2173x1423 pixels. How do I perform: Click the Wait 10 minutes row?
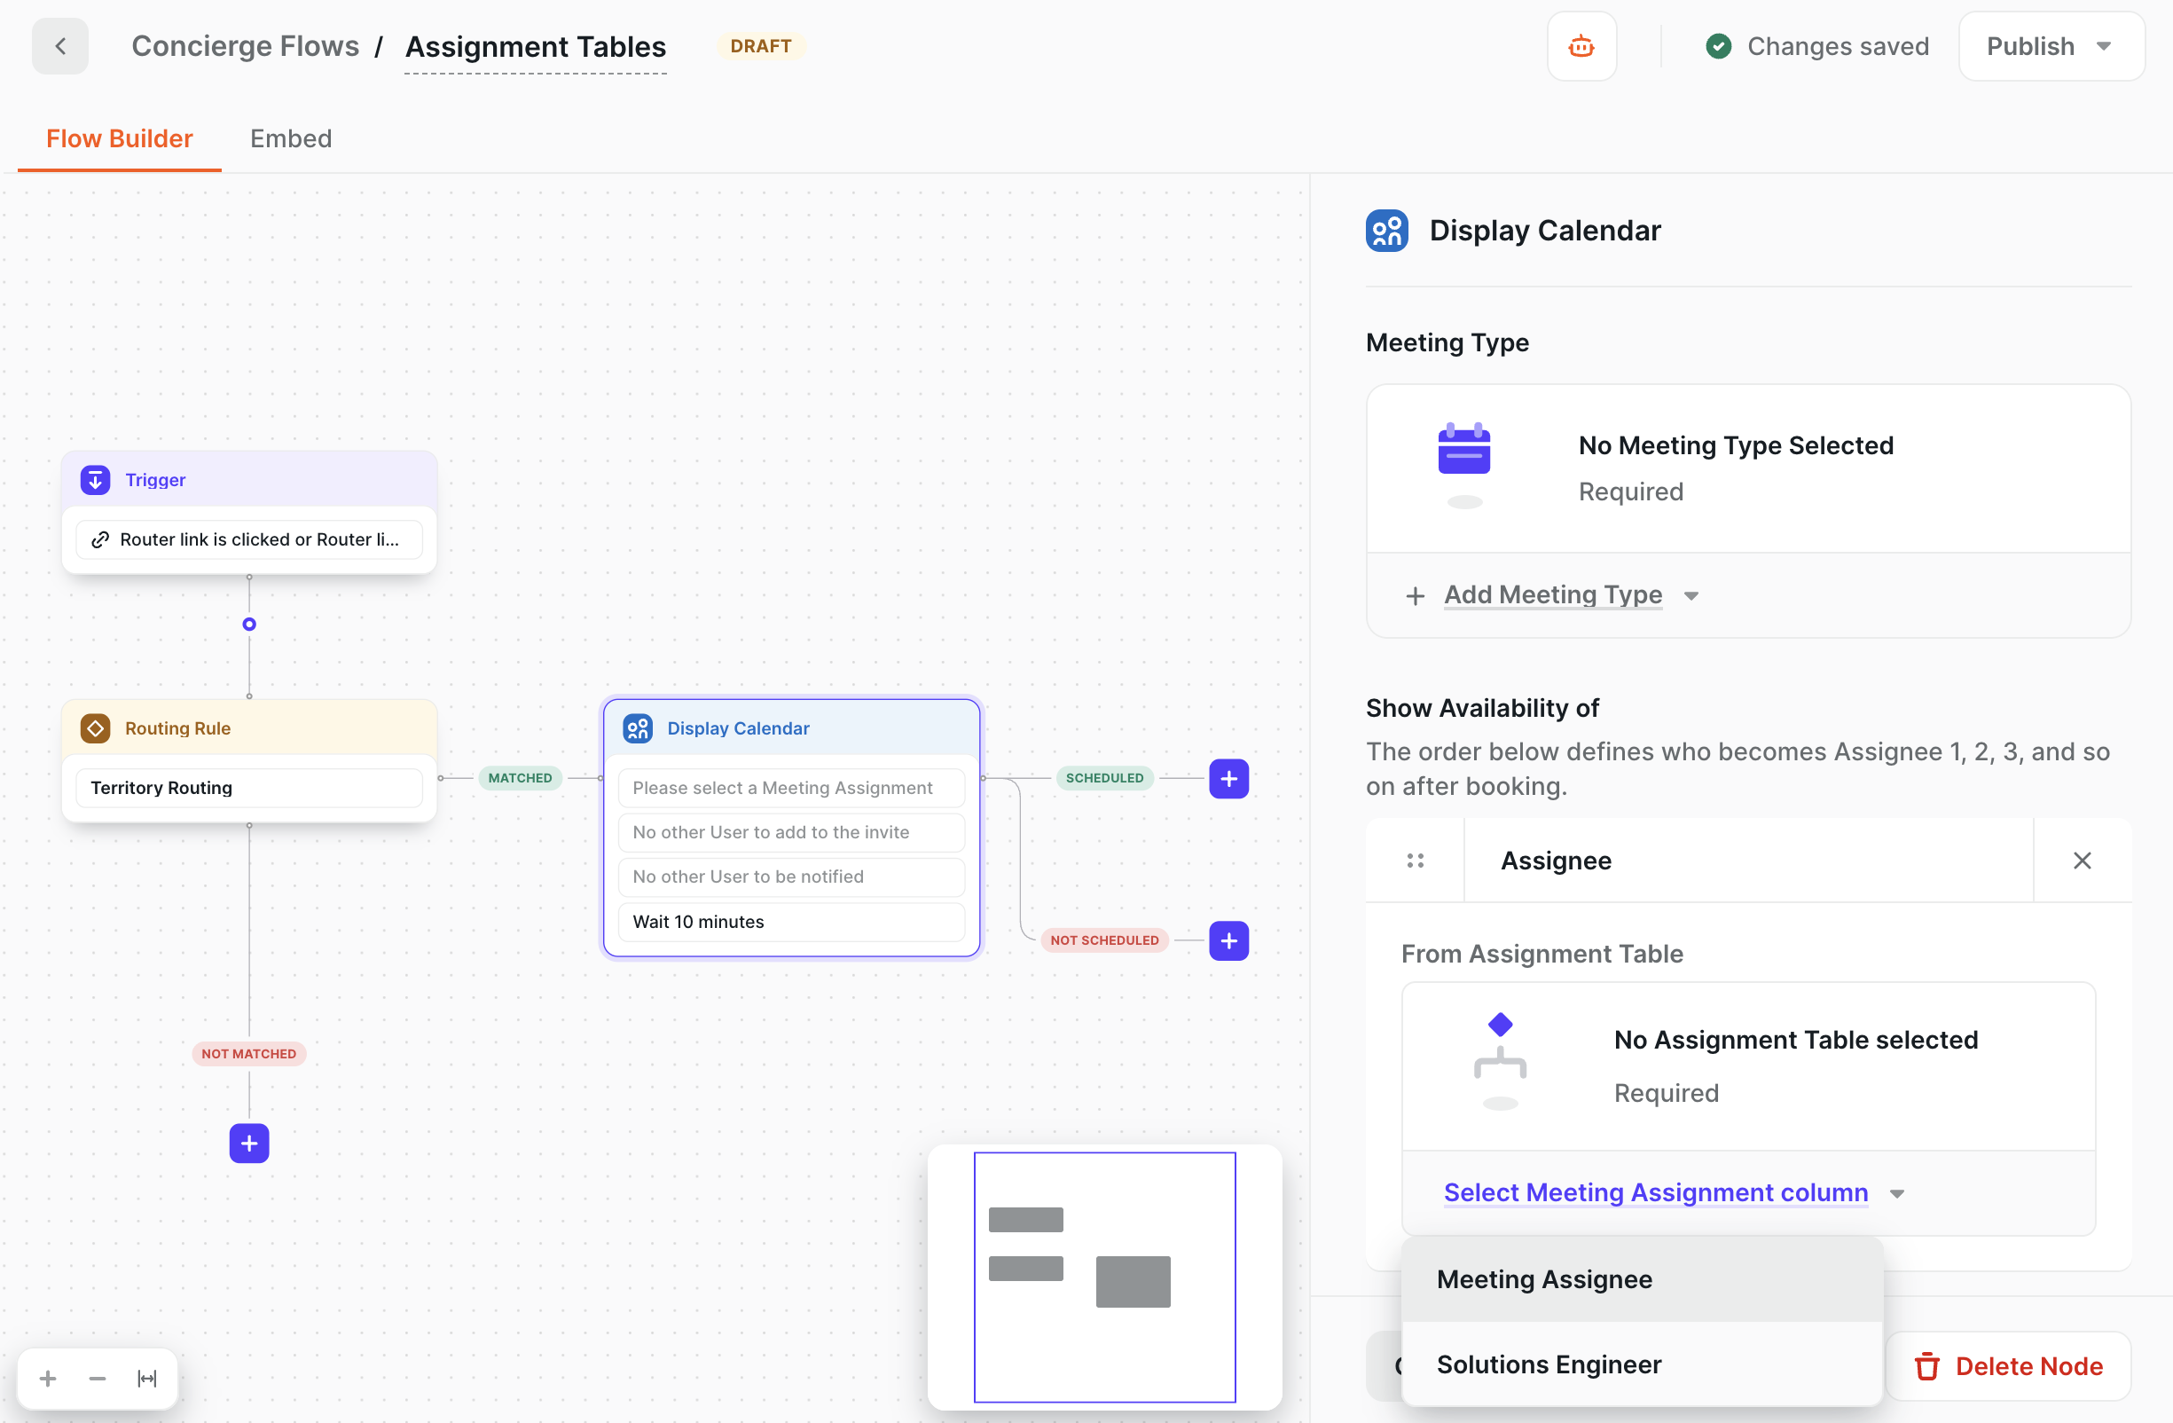coord(791,922)
